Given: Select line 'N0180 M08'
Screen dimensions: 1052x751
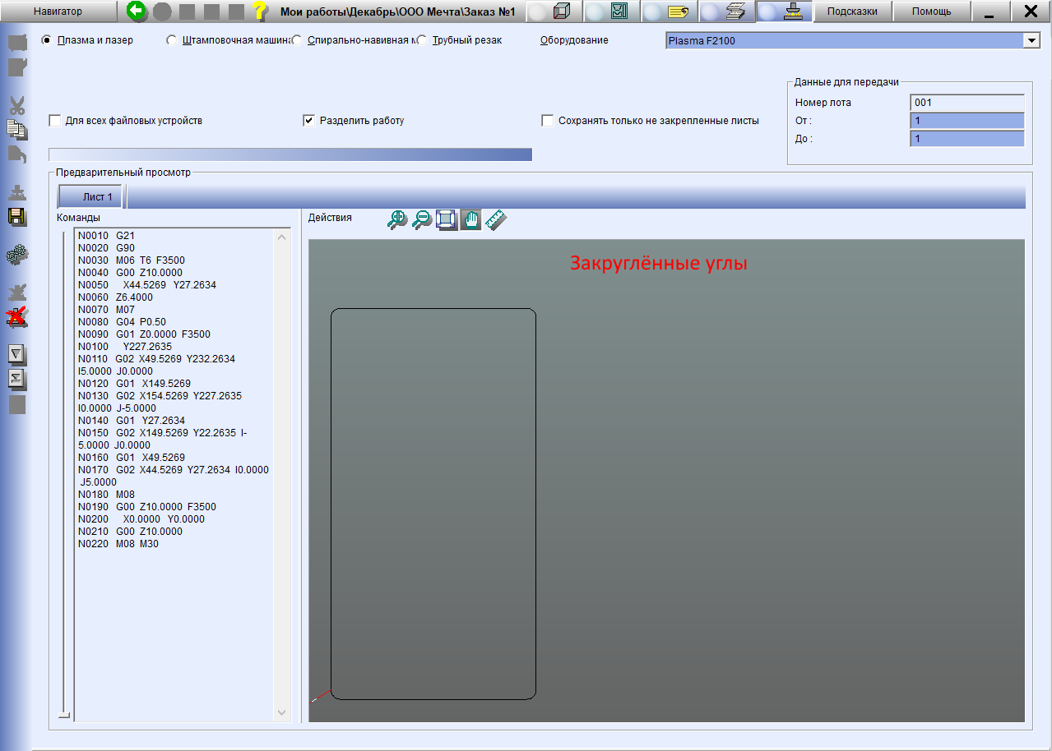Looking at the screenshot, I should point(107,495).
